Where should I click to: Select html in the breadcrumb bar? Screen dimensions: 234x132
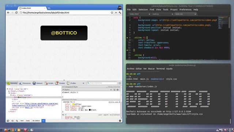coord(22,121)
